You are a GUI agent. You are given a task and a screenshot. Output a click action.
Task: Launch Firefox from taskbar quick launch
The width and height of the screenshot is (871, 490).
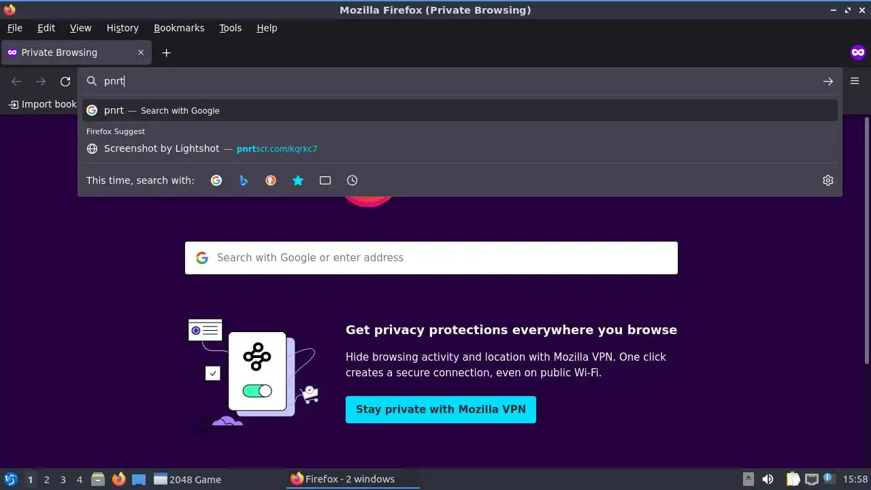pyautogui.click(x=118, y=479)
